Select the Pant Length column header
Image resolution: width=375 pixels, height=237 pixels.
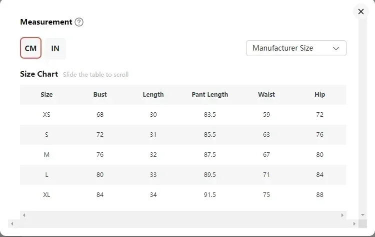209,94
